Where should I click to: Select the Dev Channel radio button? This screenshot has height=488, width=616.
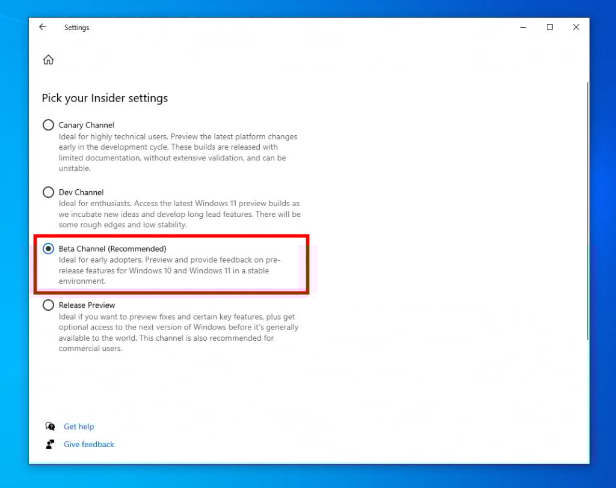click(48, 192)
